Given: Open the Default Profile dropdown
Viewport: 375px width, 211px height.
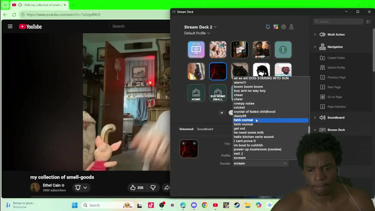Looking at the screenshot, I should pyautogui.click(x=197, y=33).
